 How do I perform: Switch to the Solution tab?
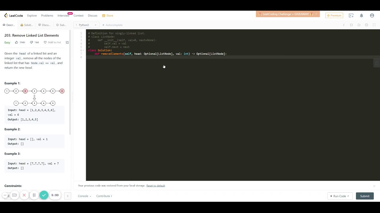(27, 25)
